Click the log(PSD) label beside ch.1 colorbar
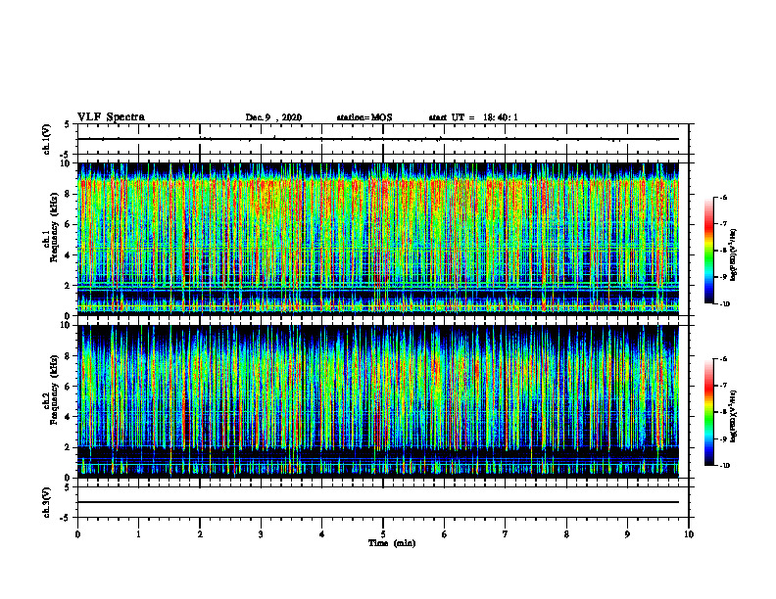776x599 pixels. 734,254
